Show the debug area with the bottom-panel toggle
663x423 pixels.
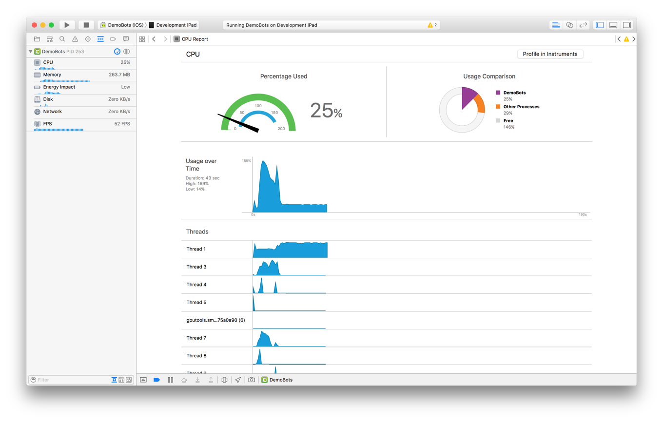(x=613, y=25)
